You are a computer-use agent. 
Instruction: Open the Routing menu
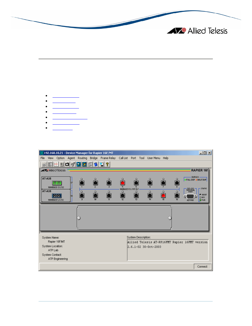(x=82, y=158)
